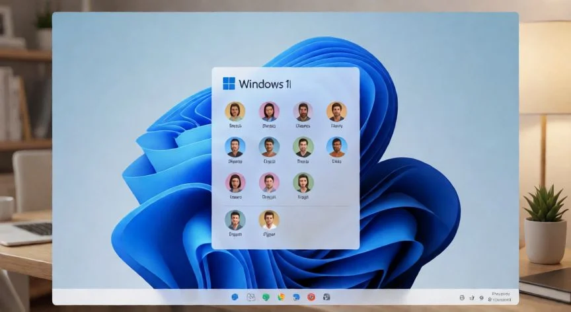Pick the bearded man avatar on lavender background
This screenshot has height=312, width=571.
(x=303, y=112)
